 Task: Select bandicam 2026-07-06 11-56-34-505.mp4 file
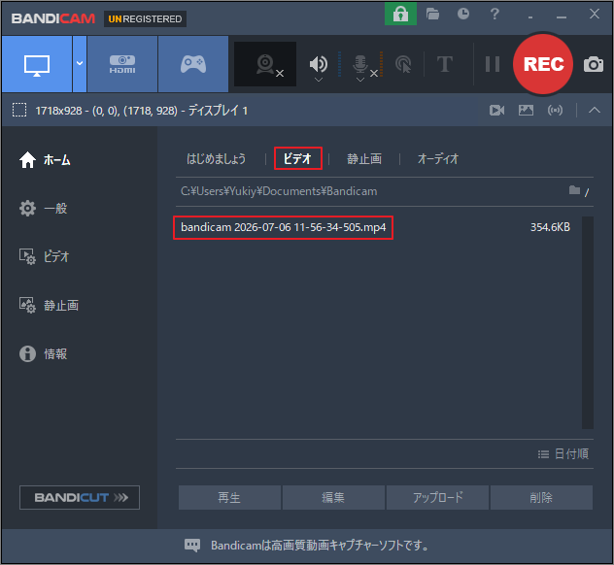283,227
